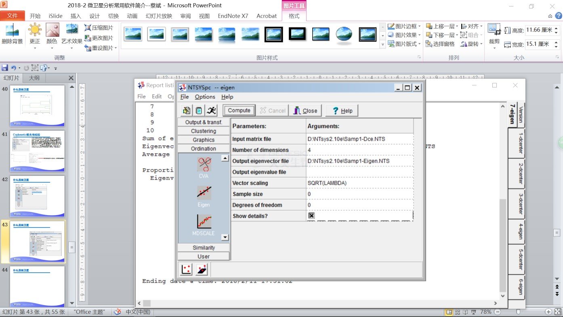Click the first file icon in NTSYSpc toolbar
Image resolution: width=563 pixels, height=317 pixels.
pos(186,110)
